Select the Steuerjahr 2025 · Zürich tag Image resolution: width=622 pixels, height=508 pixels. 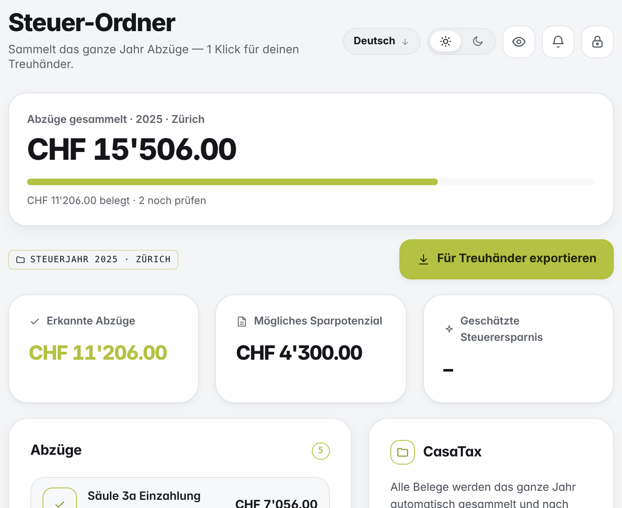click(x=93, y=259)
